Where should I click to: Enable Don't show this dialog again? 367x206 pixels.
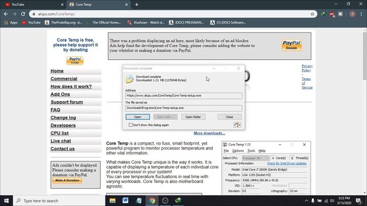pyautogui.click(x=131, y=125)
